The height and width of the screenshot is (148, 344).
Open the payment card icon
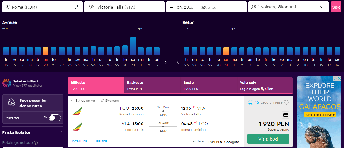[x=285, y=115]
